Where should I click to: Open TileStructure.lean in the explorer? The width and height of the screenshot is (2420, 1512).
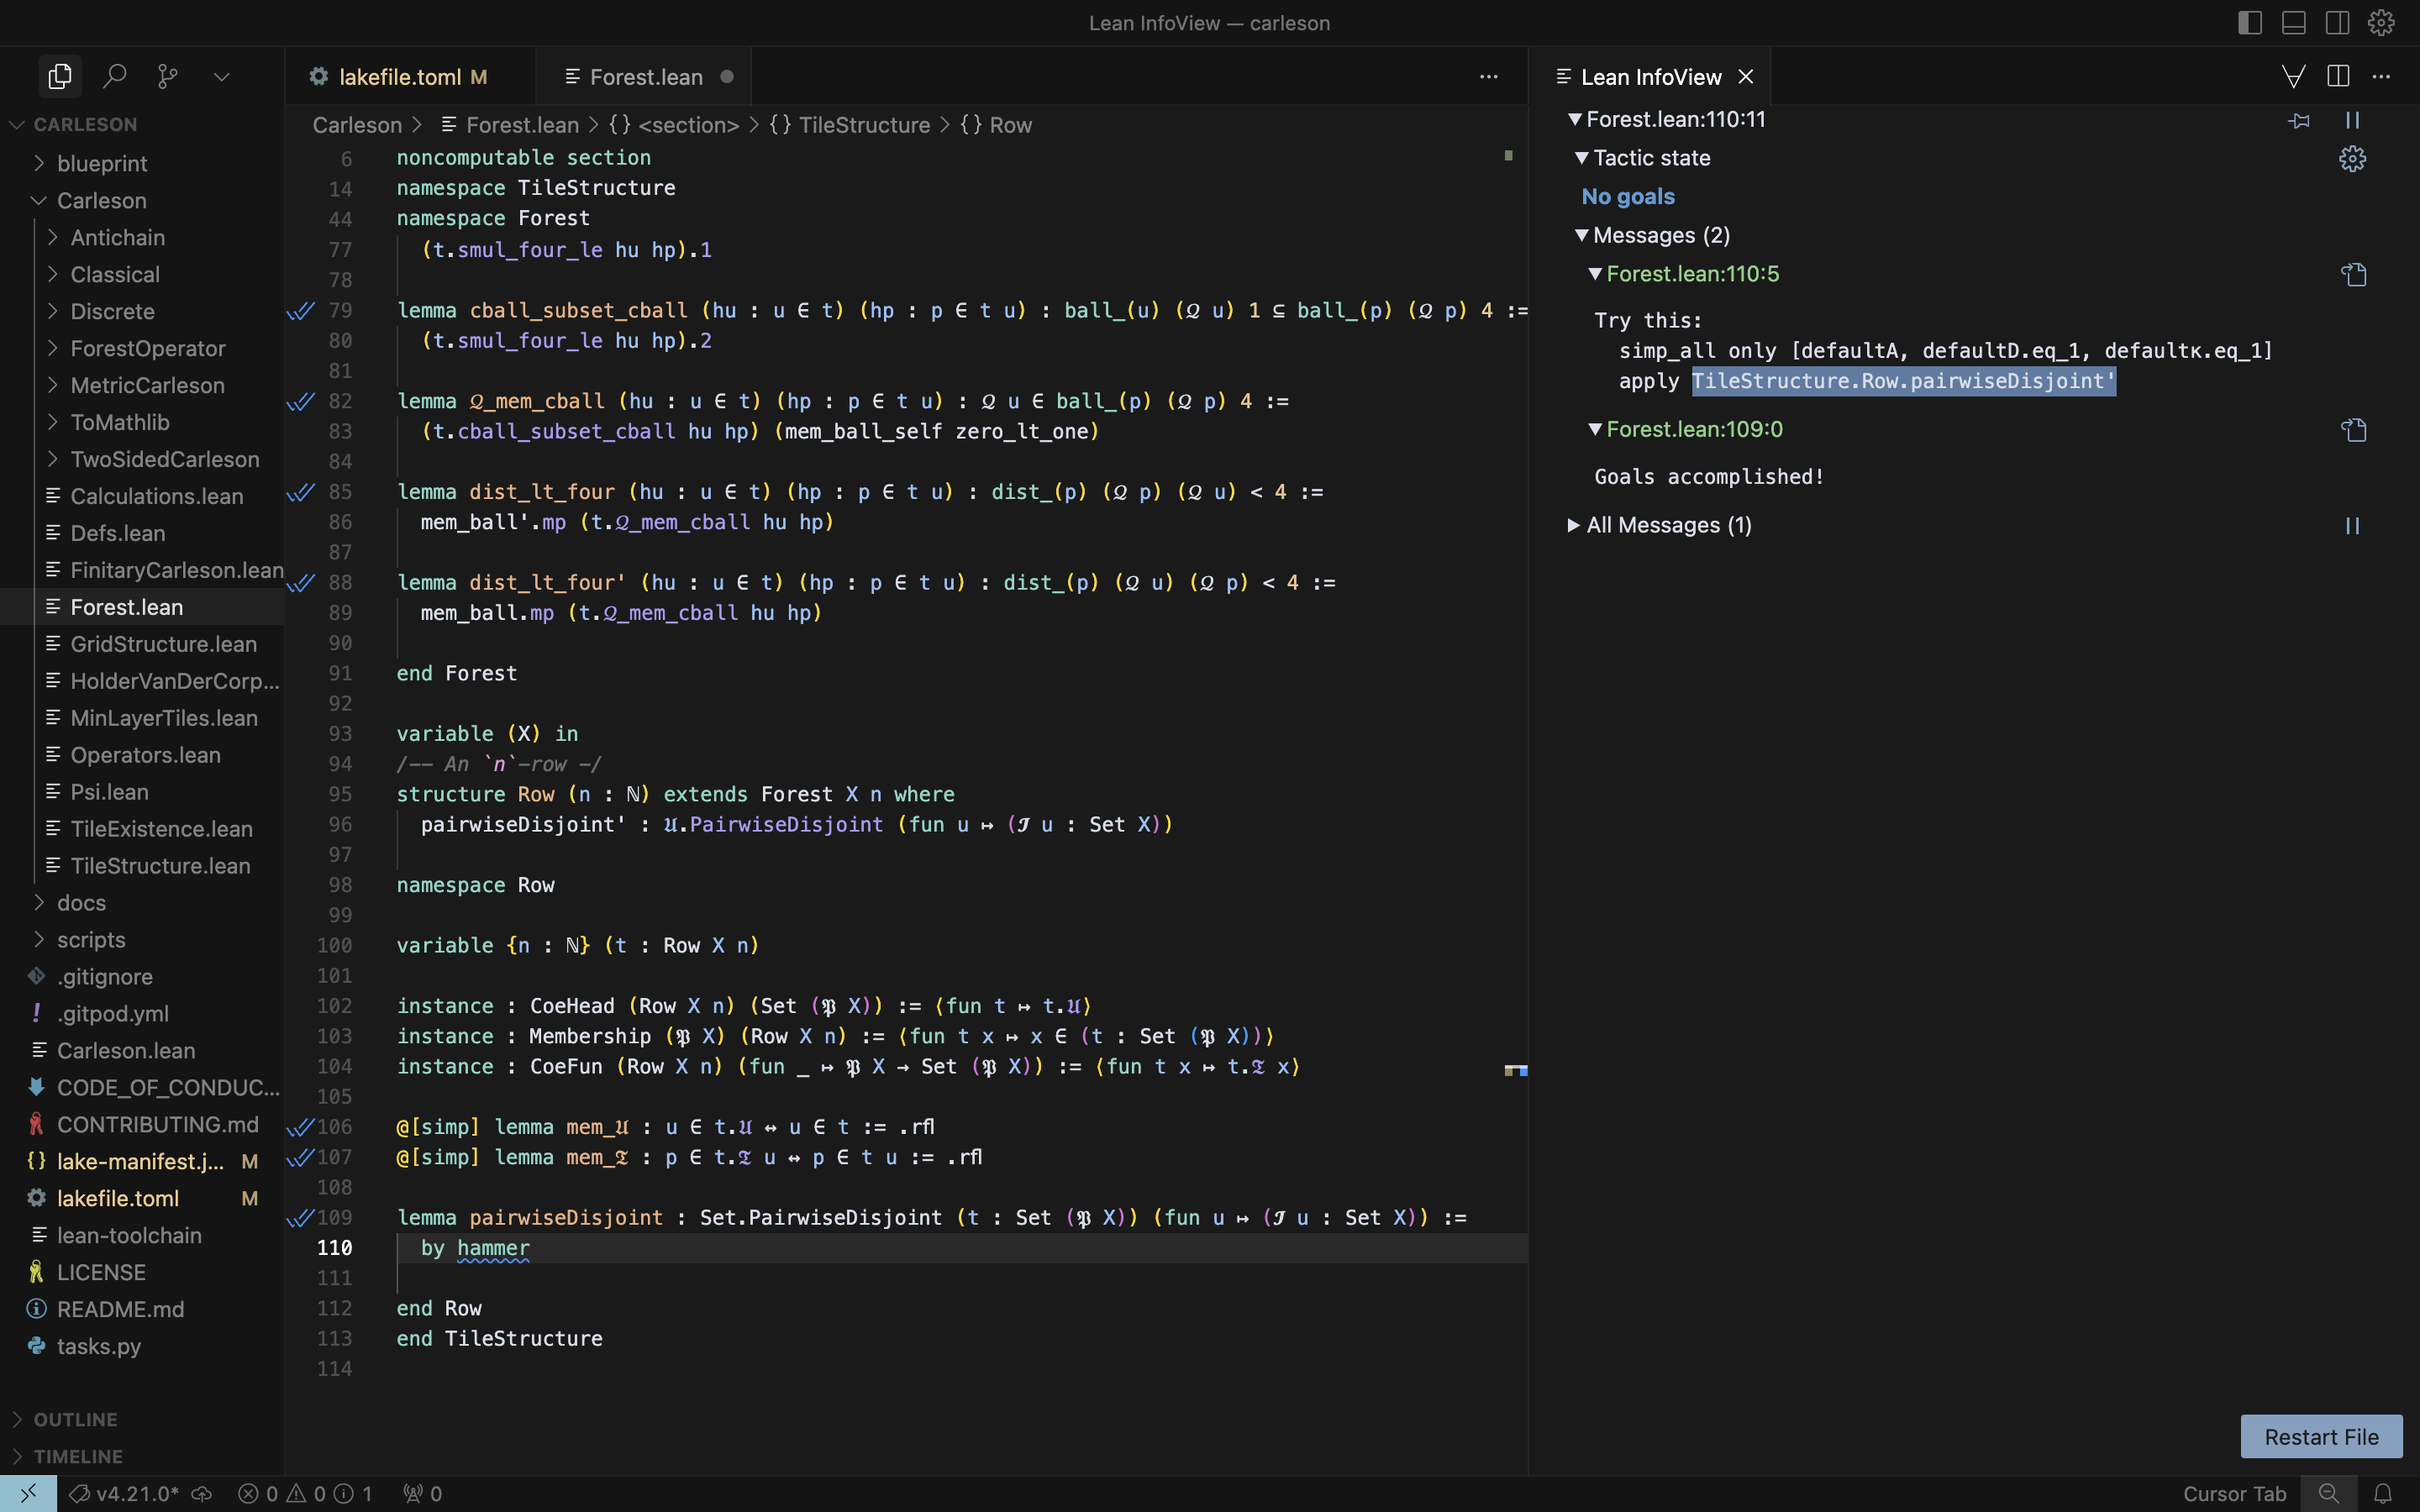160,866
